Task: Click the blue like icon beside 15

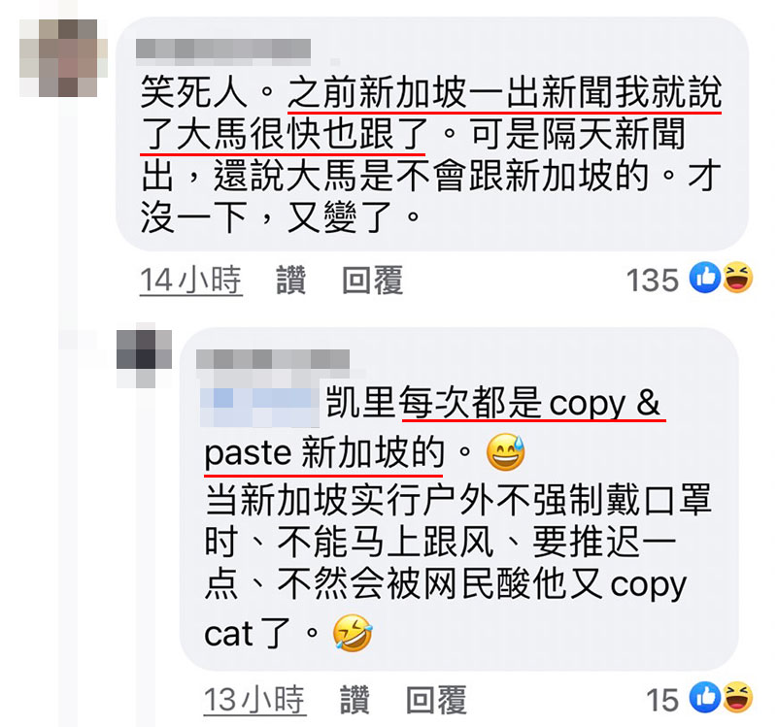Action: (705, 697)
